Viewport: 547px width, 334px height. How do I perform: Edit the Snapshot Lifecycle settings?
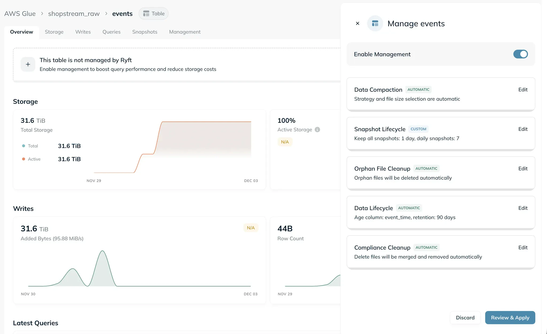pos(523,129)
